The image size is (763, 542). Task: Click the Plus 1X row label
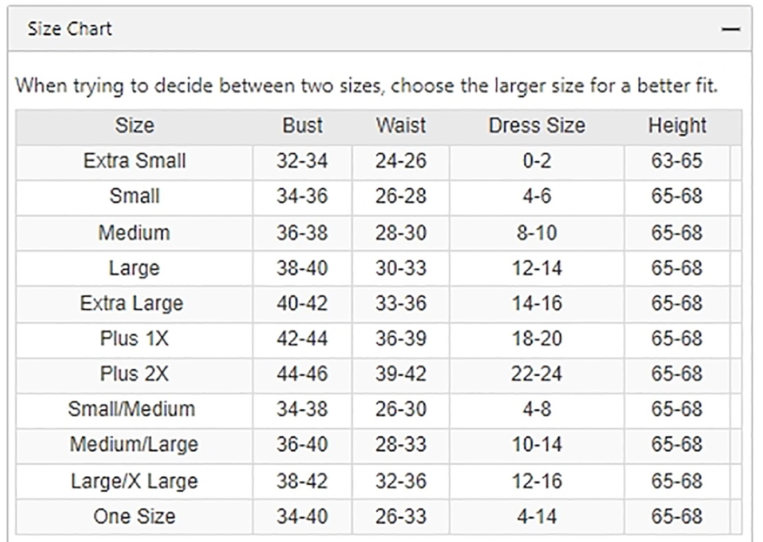point(135,338)
